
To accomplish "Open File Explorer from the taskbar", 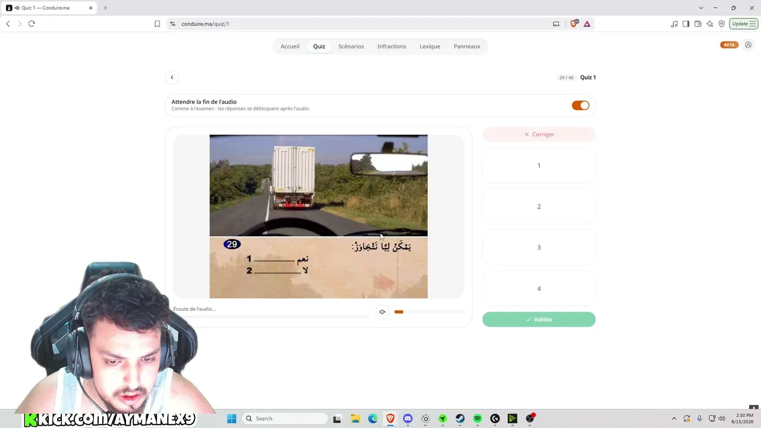I will click(355, 418).
